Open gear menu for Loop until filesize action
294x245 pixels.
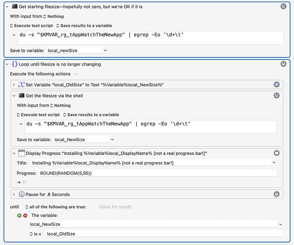pos(283,64)
